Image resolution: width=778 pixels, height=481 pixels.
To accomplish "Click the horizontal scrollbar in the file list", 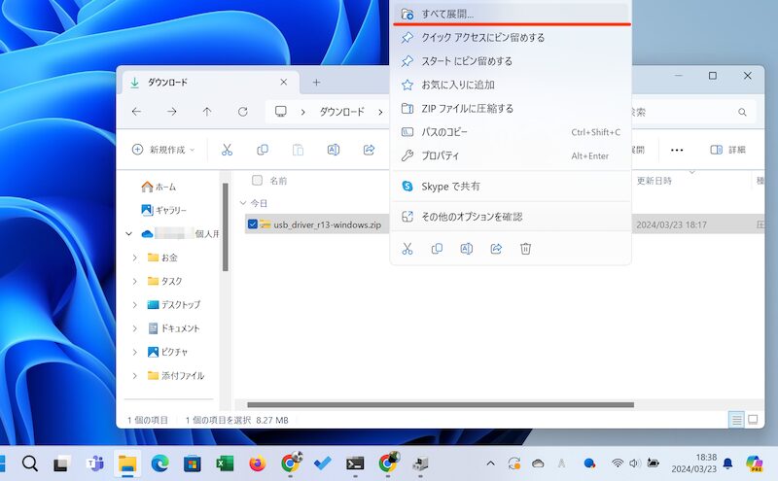I will coord(440,404).
